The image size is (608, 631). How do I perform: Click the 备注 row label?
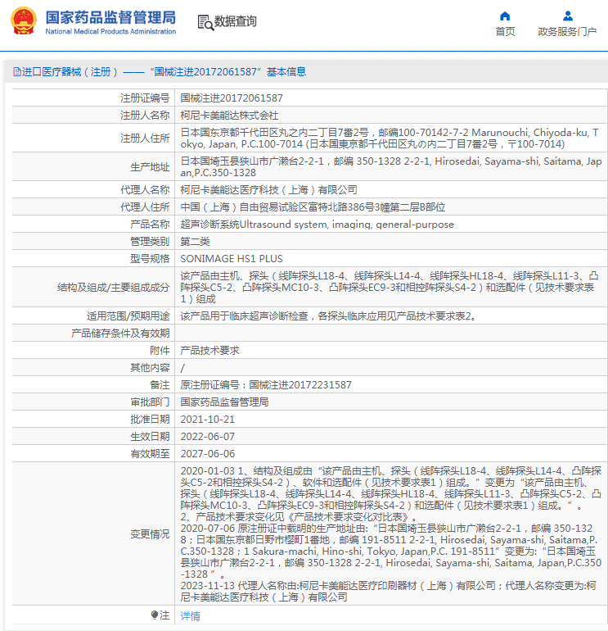tap(160, 384)
